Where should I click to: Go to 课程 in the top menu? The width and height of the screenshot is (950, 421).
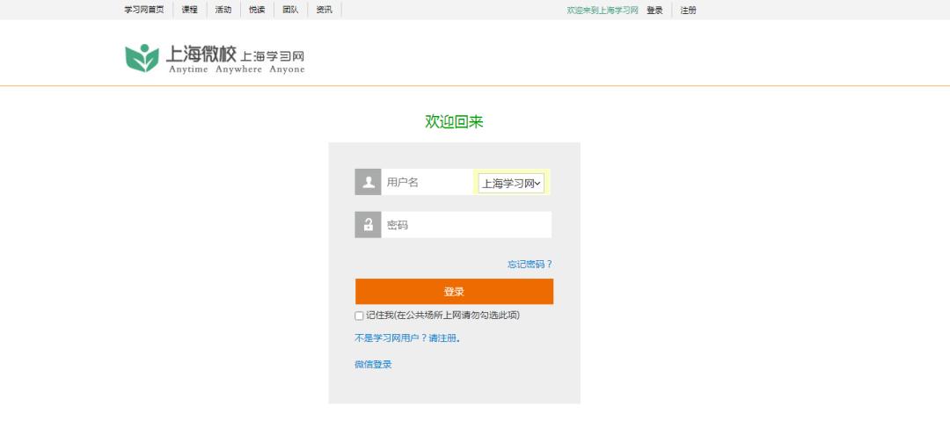point(190,10)
